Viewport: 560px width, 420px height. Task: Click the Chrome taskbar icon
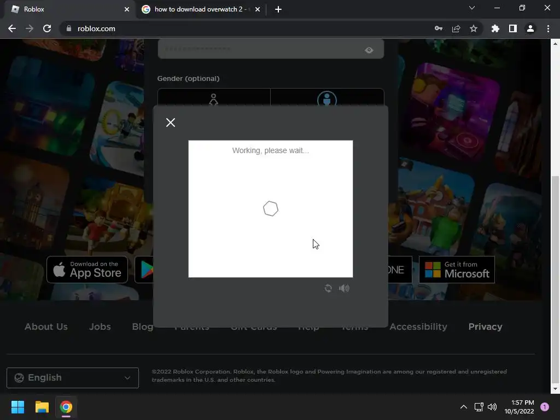(x=66, y=407)
